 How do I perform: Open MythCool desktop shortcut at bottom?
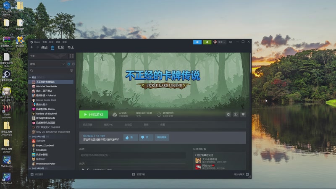[6, 179]
